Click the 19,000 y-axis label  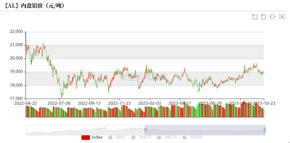[x=16, y=72]
